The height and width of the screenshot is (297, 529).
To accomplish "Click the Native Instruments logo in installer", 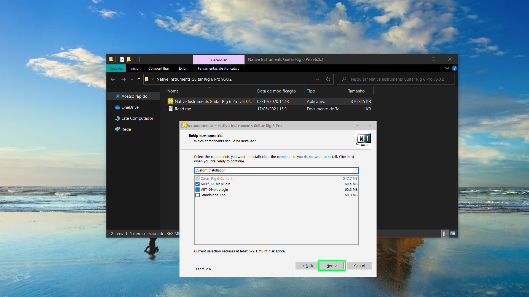I will pyautogui.click(x=364, y=139).
